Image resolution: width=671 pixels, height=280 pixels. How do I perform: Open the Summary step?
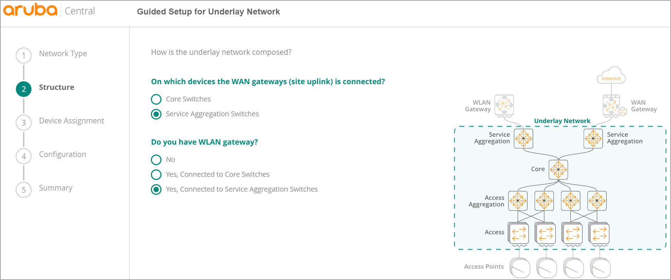click(x=56, y=188)
